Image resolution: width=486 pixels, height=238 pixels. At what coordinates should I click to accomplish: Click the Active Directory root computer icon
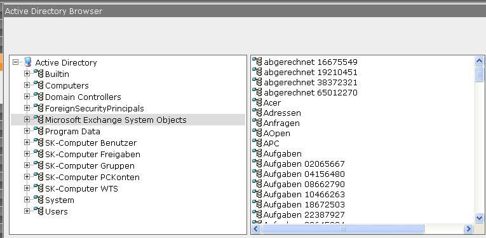28,62
